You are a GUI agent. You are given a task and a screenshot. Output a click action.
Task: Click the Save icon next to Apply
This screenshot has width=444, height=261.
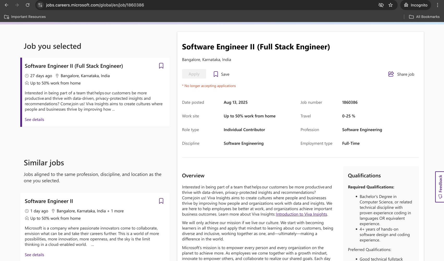(215, 74)
